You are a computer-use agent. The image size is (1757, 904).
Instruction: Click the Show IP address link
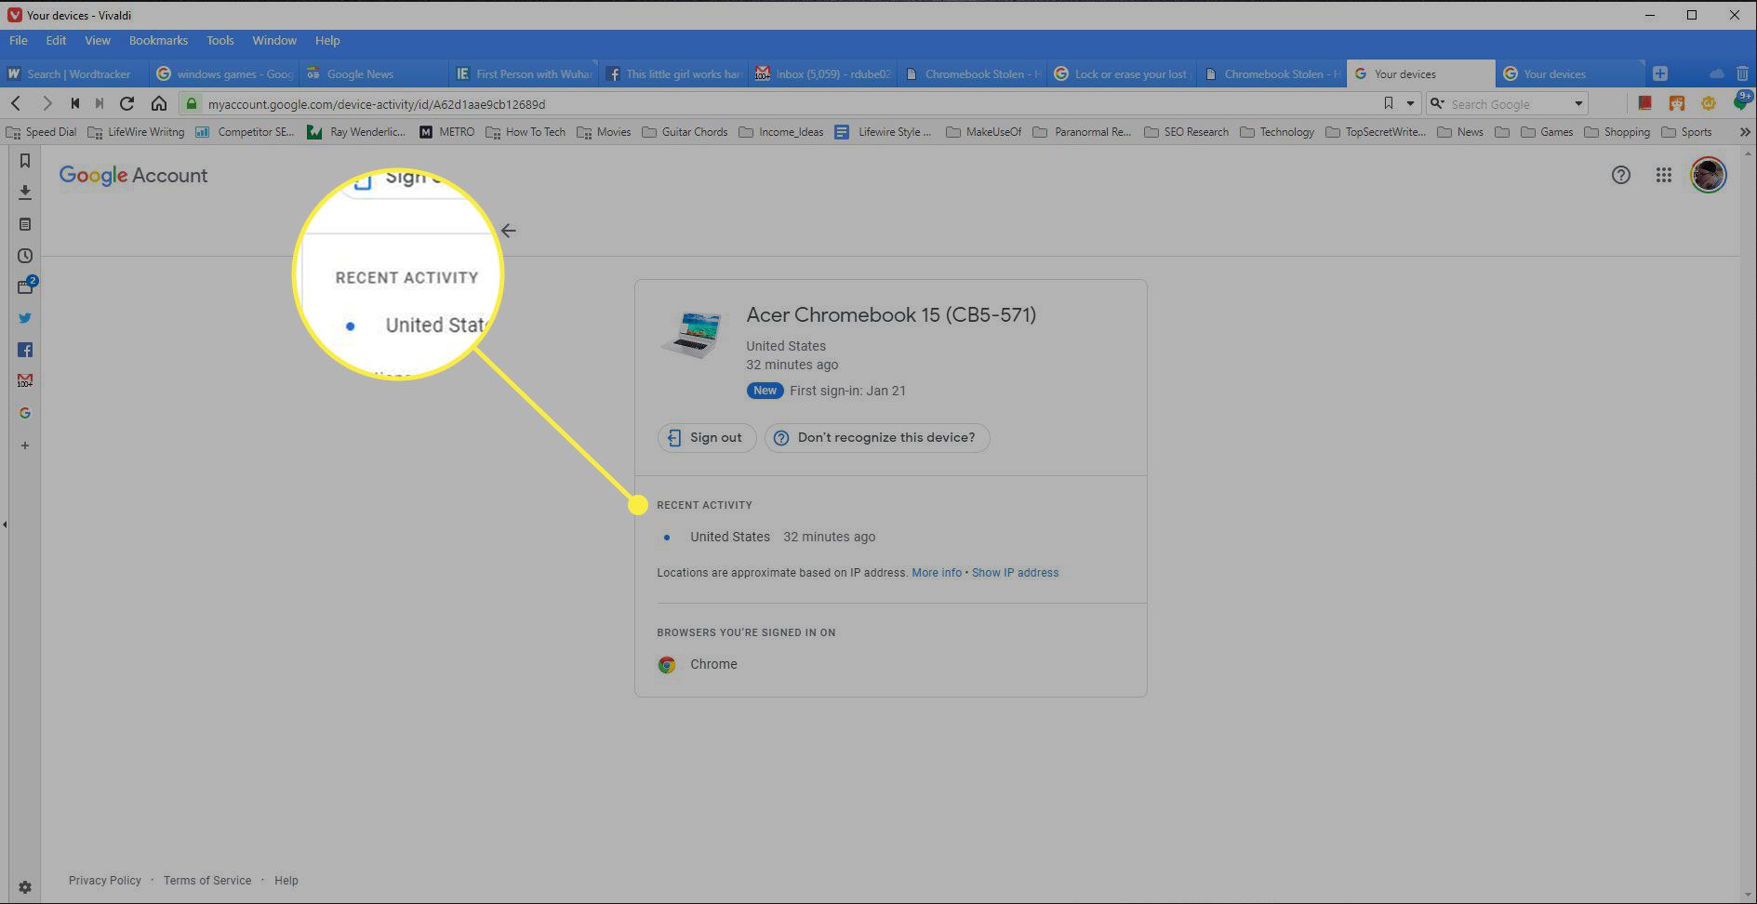1015,573
